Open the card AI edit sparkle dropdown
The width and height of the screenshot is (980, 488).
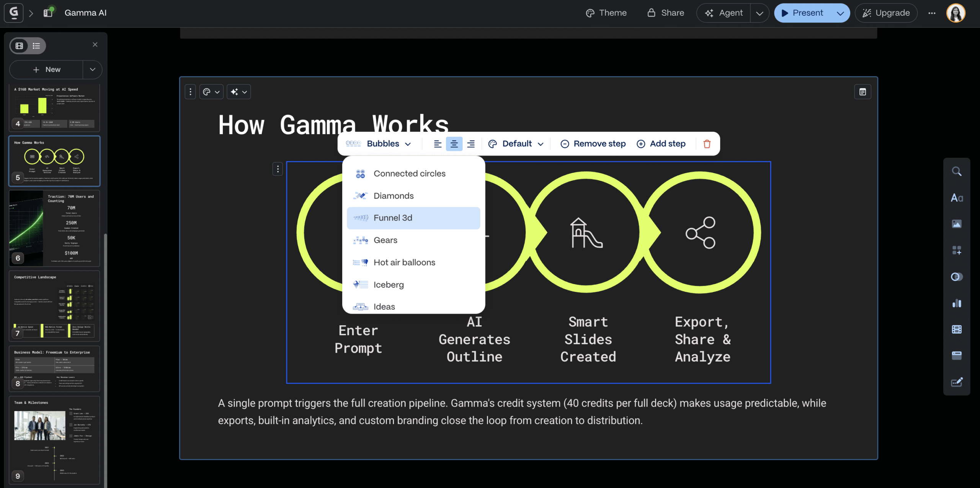coord(239,92)
